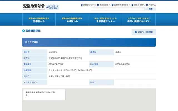Open the 市民の皆様へ link
178x111 pixels.
(x=105, y=5)
